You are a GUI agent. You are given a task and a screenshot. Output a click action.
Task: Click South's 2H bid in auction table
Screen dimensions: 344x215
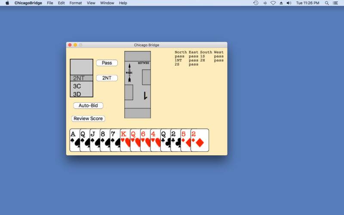(202, 60)
